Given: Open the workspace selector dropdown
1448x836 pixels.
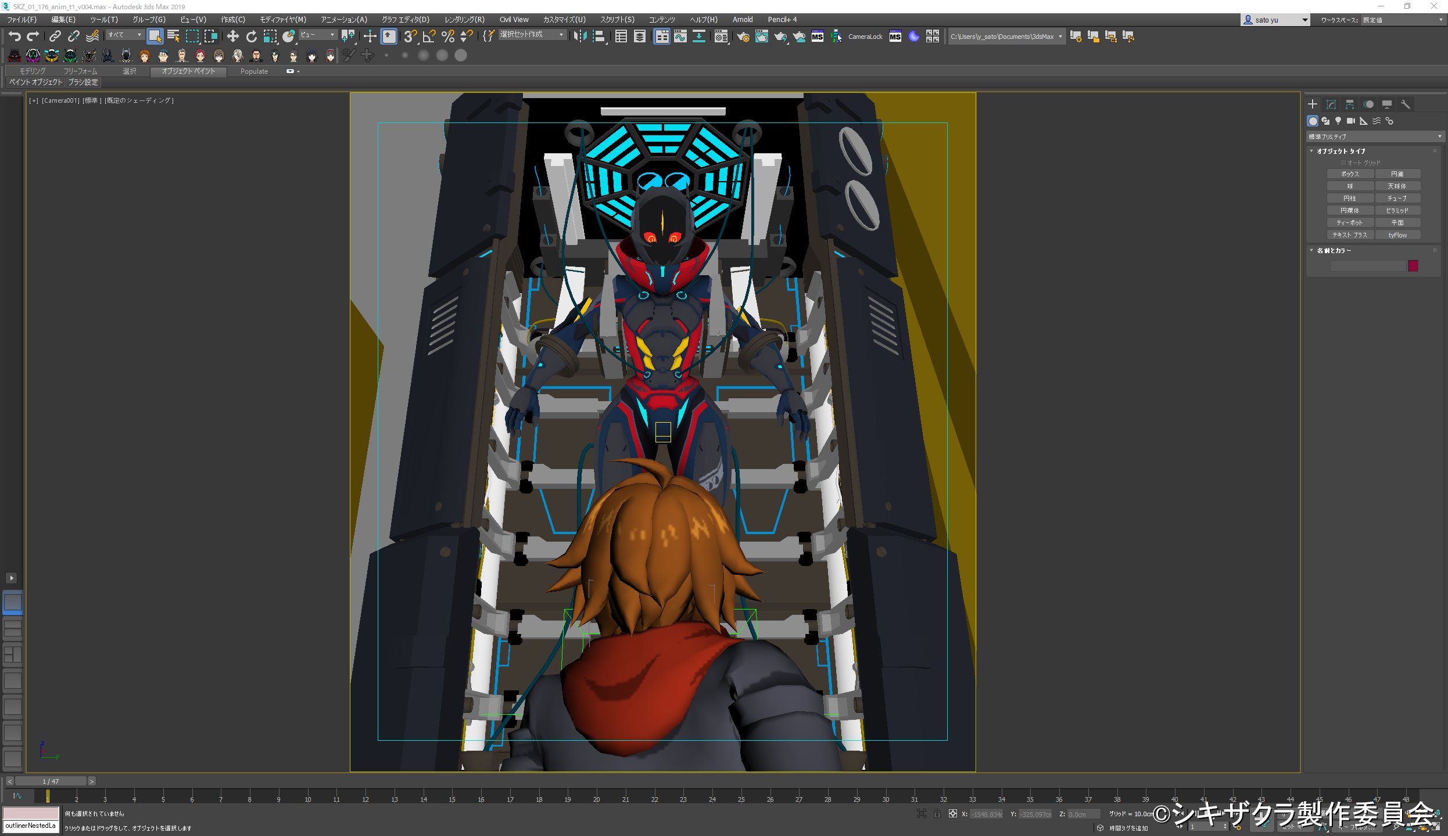Looking at the screenshot, I should click(1402, 20).
